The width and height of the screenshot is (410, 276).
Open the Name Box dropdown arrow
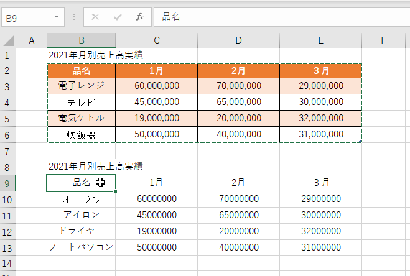coord(57,17)
